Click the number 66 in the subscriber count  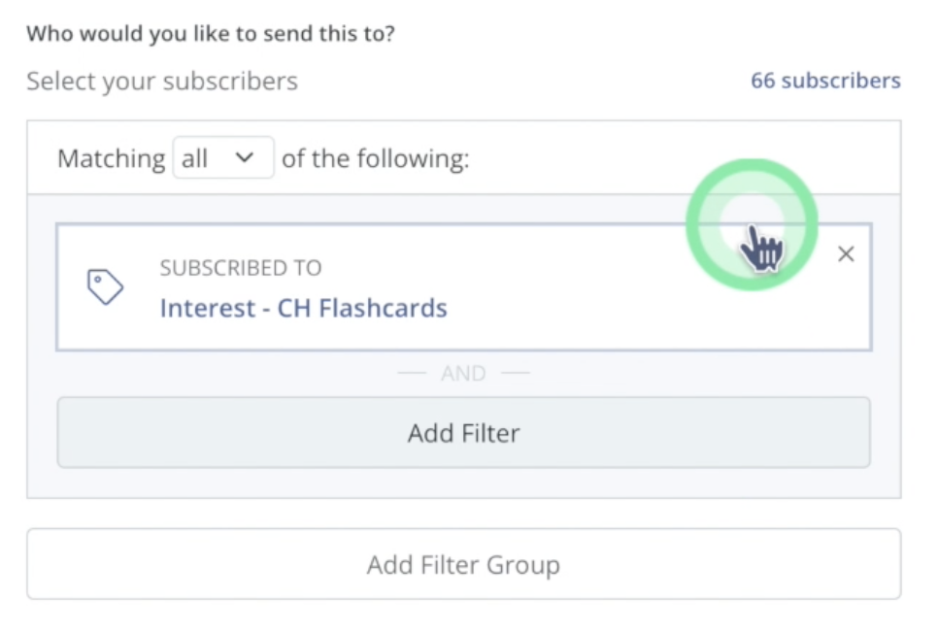tap(762, 81)
